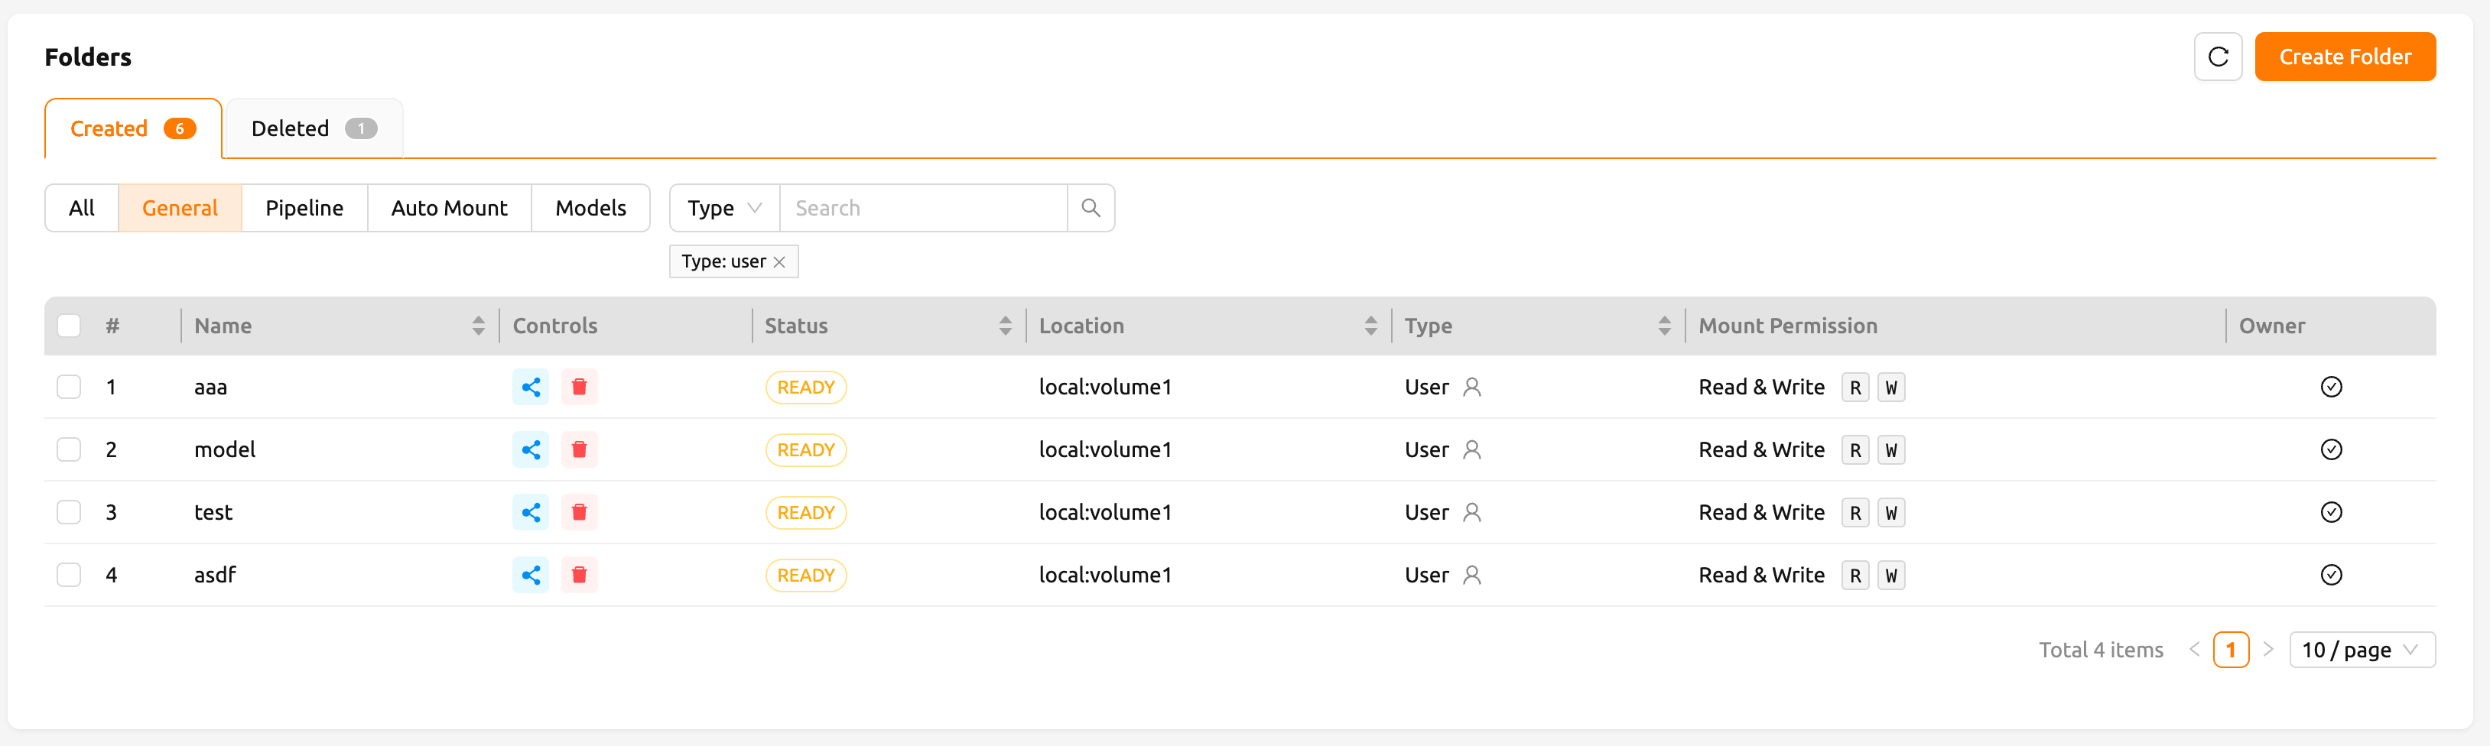The image size is (2490, 746).
Task: Click READY status of aaa
Action: coord(805,388)
